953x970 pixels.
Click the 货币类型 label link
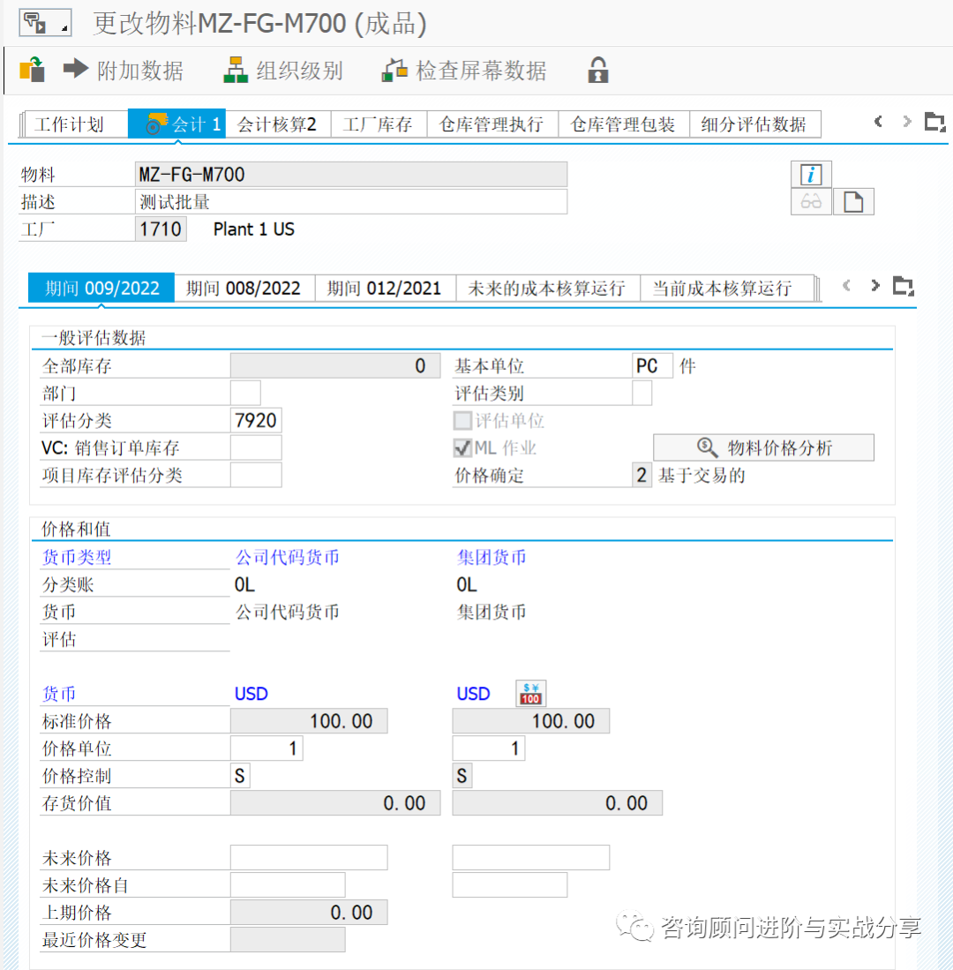tap(77, 557)
